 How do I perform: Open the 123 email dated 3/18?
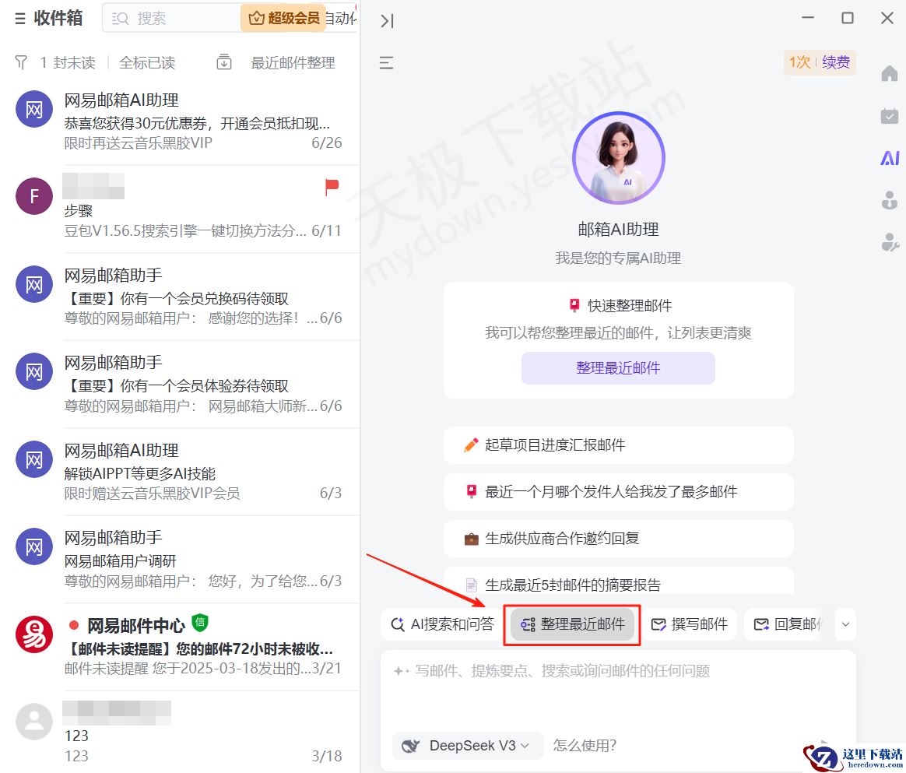(180, 732)
